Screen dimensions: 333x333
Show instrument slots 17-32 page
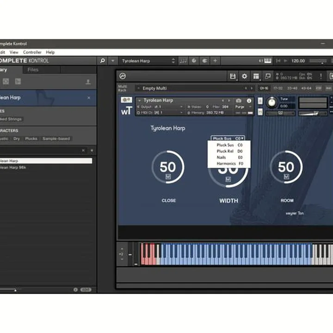coord(278,88)
